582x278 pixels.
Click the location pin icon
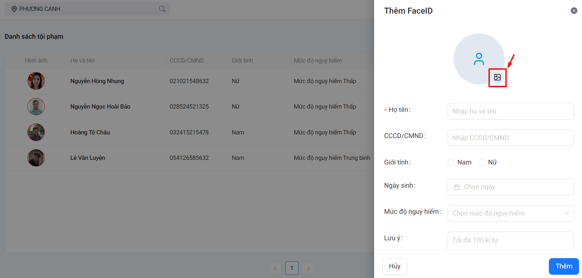point(14,9)
